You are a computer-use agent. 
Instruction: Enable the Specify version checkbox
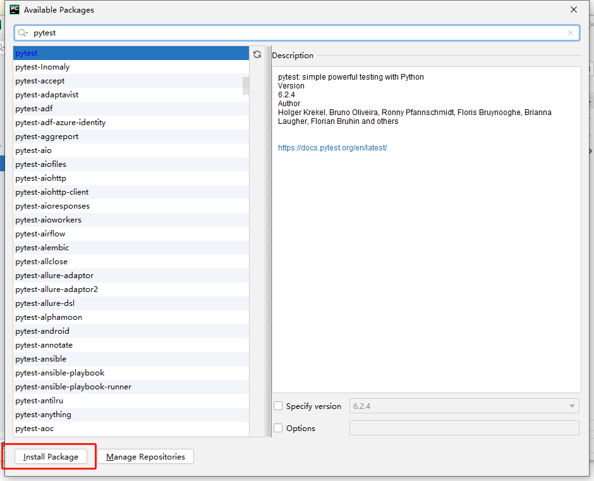(x=279, y=406)
